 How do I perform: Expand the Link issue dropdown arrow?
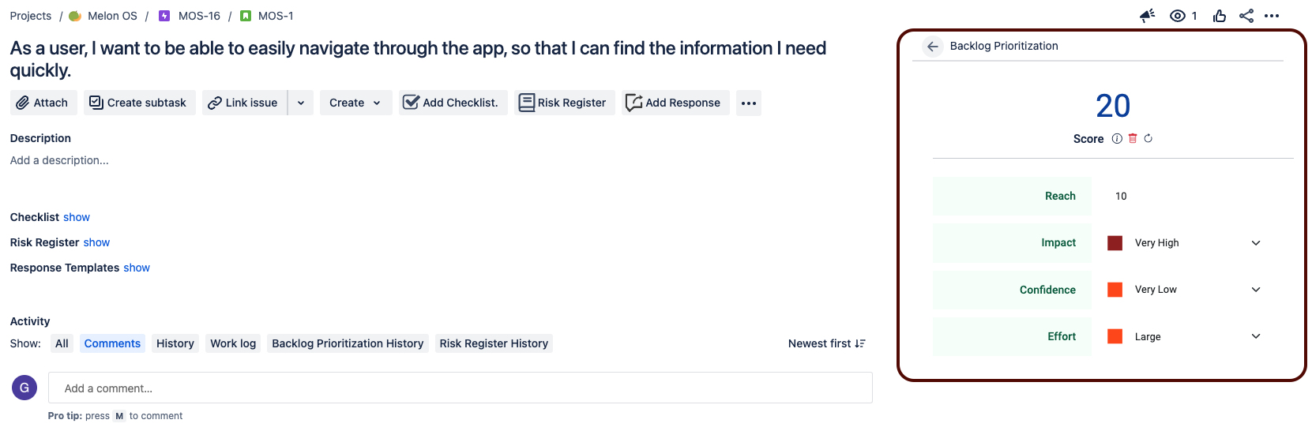301,103
